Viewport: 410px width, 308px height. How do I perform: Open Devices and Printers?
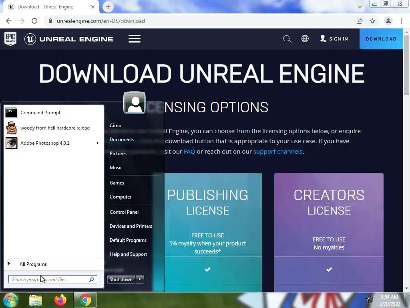coord(131,226)
